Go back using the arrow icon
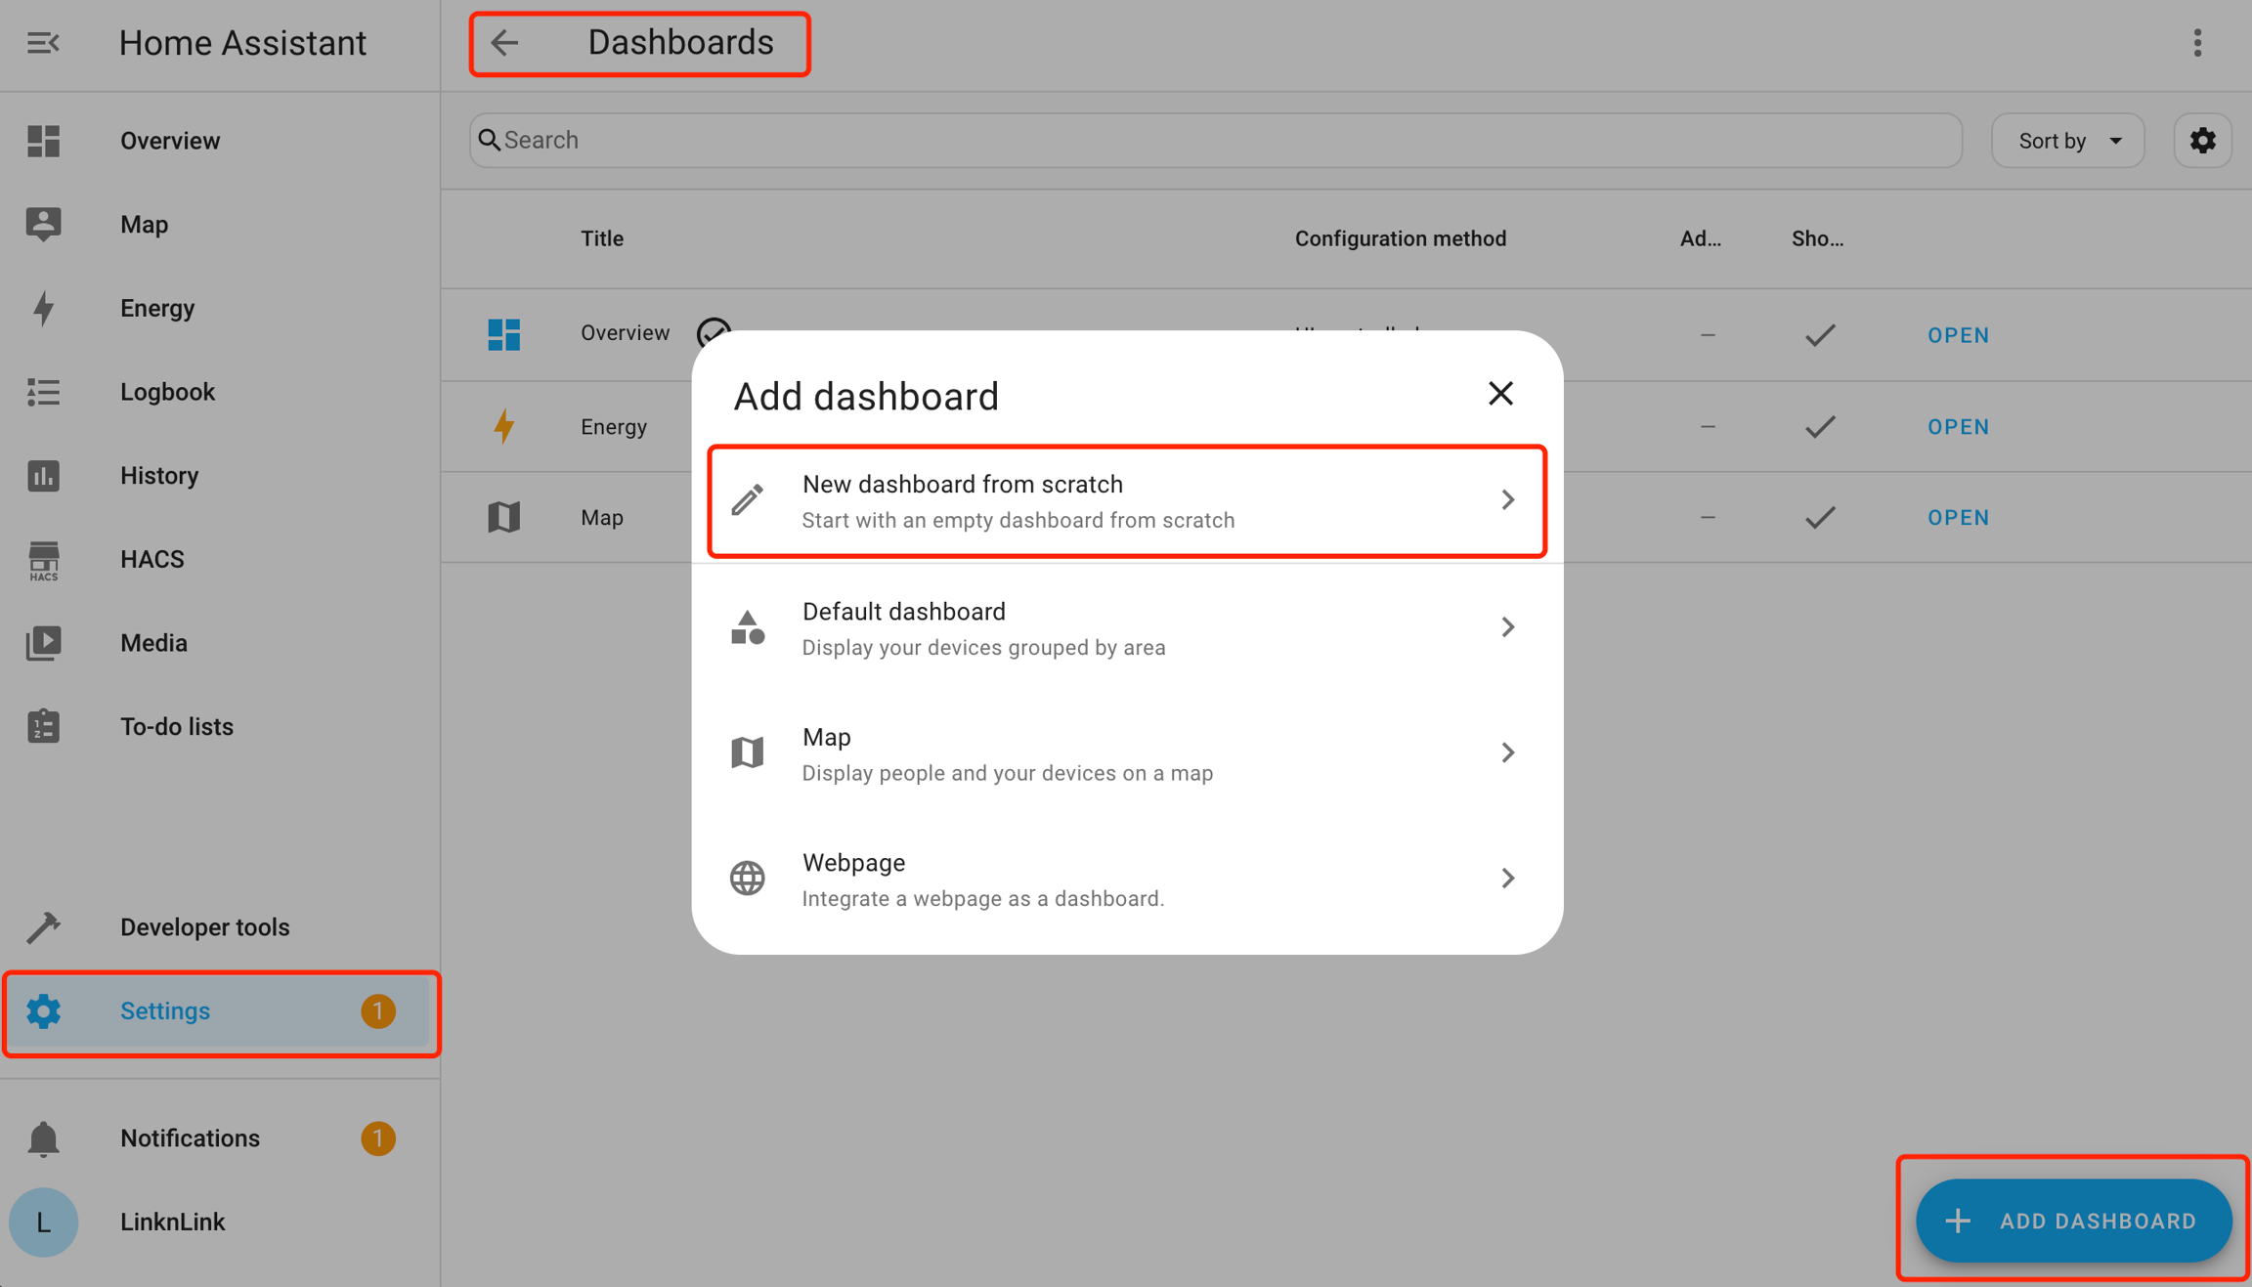 504,43
